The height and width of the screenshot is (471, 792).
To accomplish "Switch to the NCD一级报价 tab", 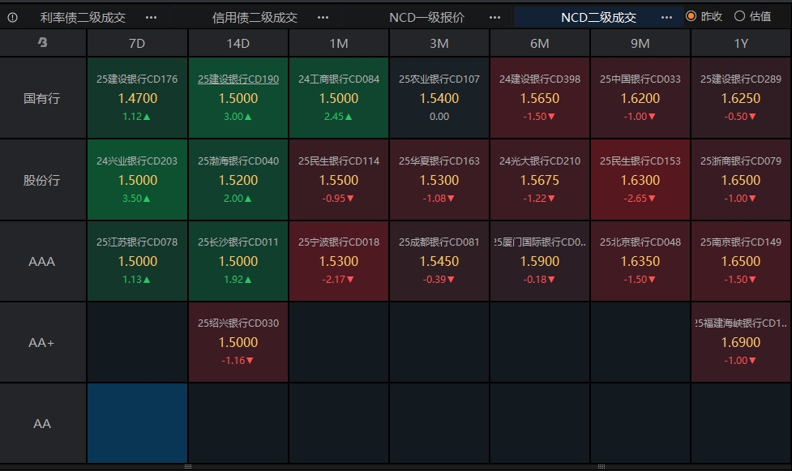I will click(426, 18).
